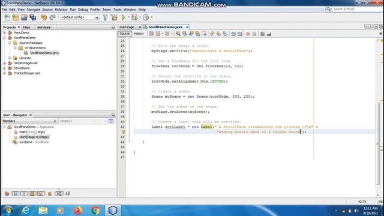This screenshot has width=384, height=216.
Task: Toggle Sort by Name in Navigator
Action: pos(59,194)
